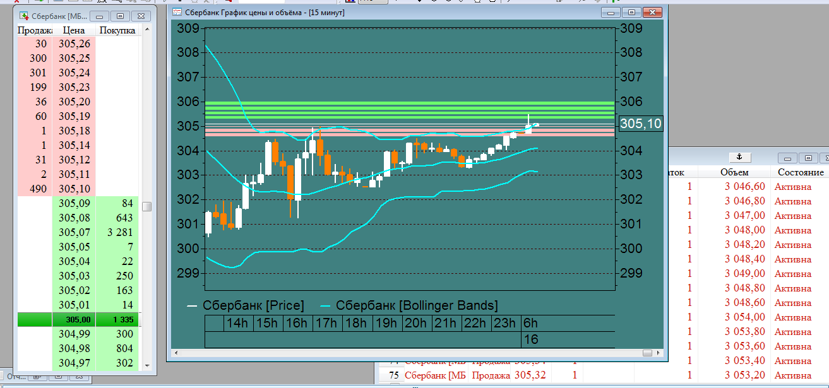Click the Сбербанк [Price] legend entry
829x388 pixels.
point(246,305)
